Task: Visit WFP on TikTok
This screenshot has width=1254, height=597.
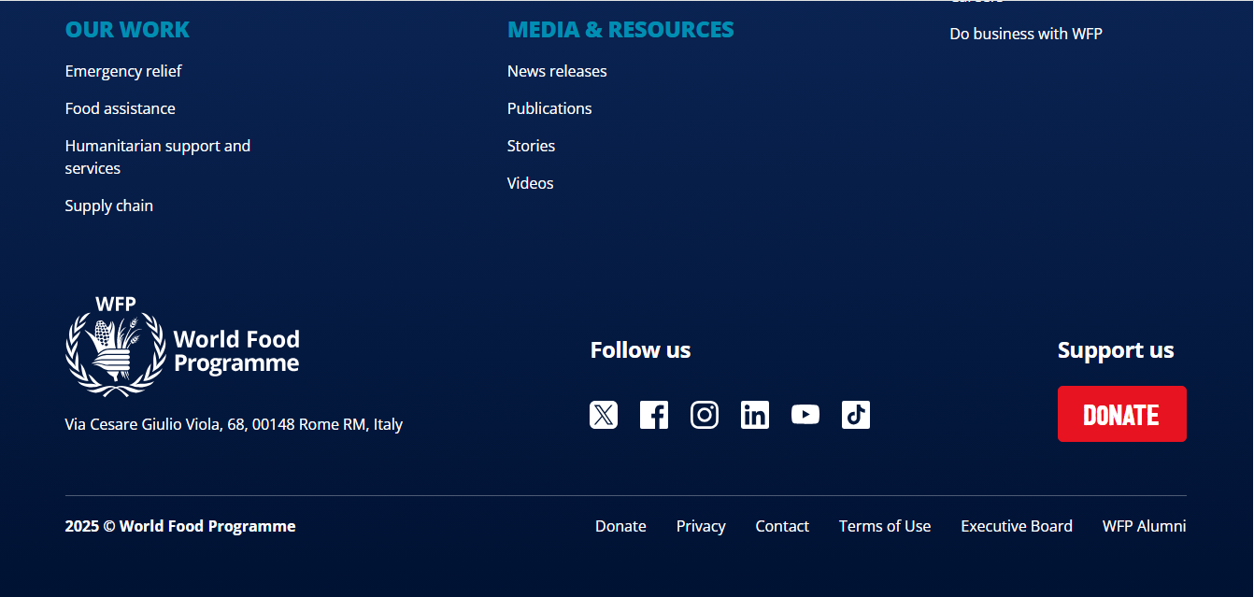Action: tap(856, 414)
